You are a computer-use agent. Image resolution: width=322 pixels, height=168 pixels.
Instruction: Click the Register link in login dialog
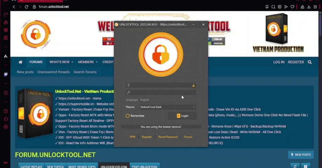coord(147,137)
